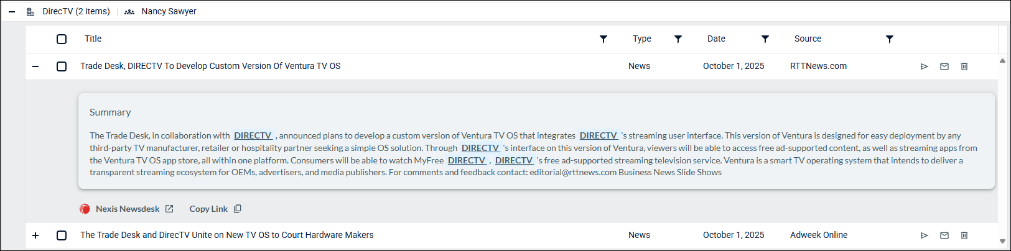Click the October 1, 2025 date for RTTNews.com row
This screenshot has height=251, width=1011.
pos(734,66)
